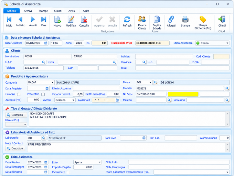The image size is (234, 176).
Task: Click the Note Esito field
Action: [179, 162]
